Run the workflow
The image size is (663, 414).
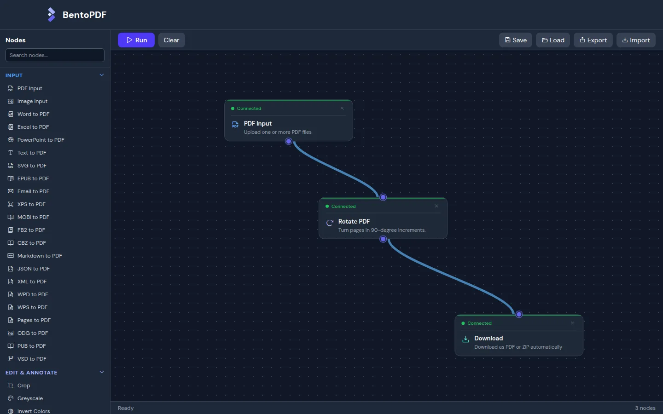point(136,40)
